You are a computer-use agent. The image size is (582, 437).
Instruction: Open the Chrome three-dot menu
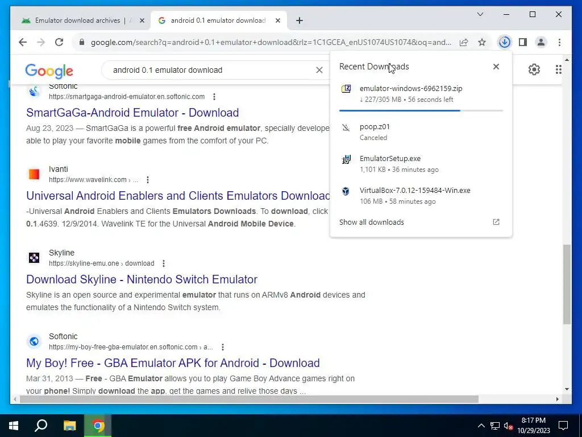(559, 42)
